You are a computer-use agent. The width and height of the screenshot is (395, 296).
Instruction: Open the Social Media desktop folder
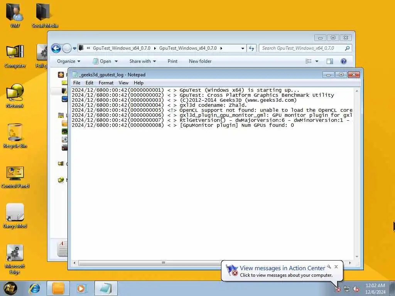(45, 15)
